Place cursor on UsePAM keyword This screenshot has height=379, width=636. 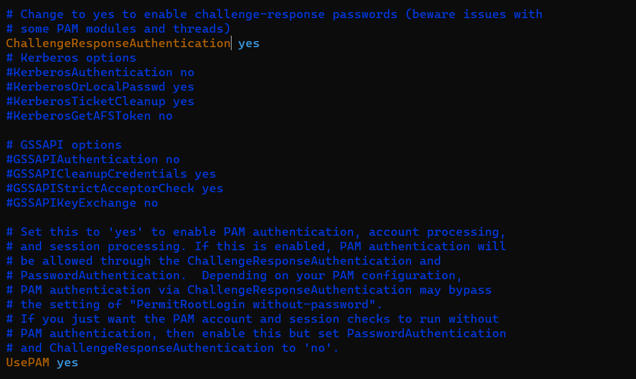28,363
